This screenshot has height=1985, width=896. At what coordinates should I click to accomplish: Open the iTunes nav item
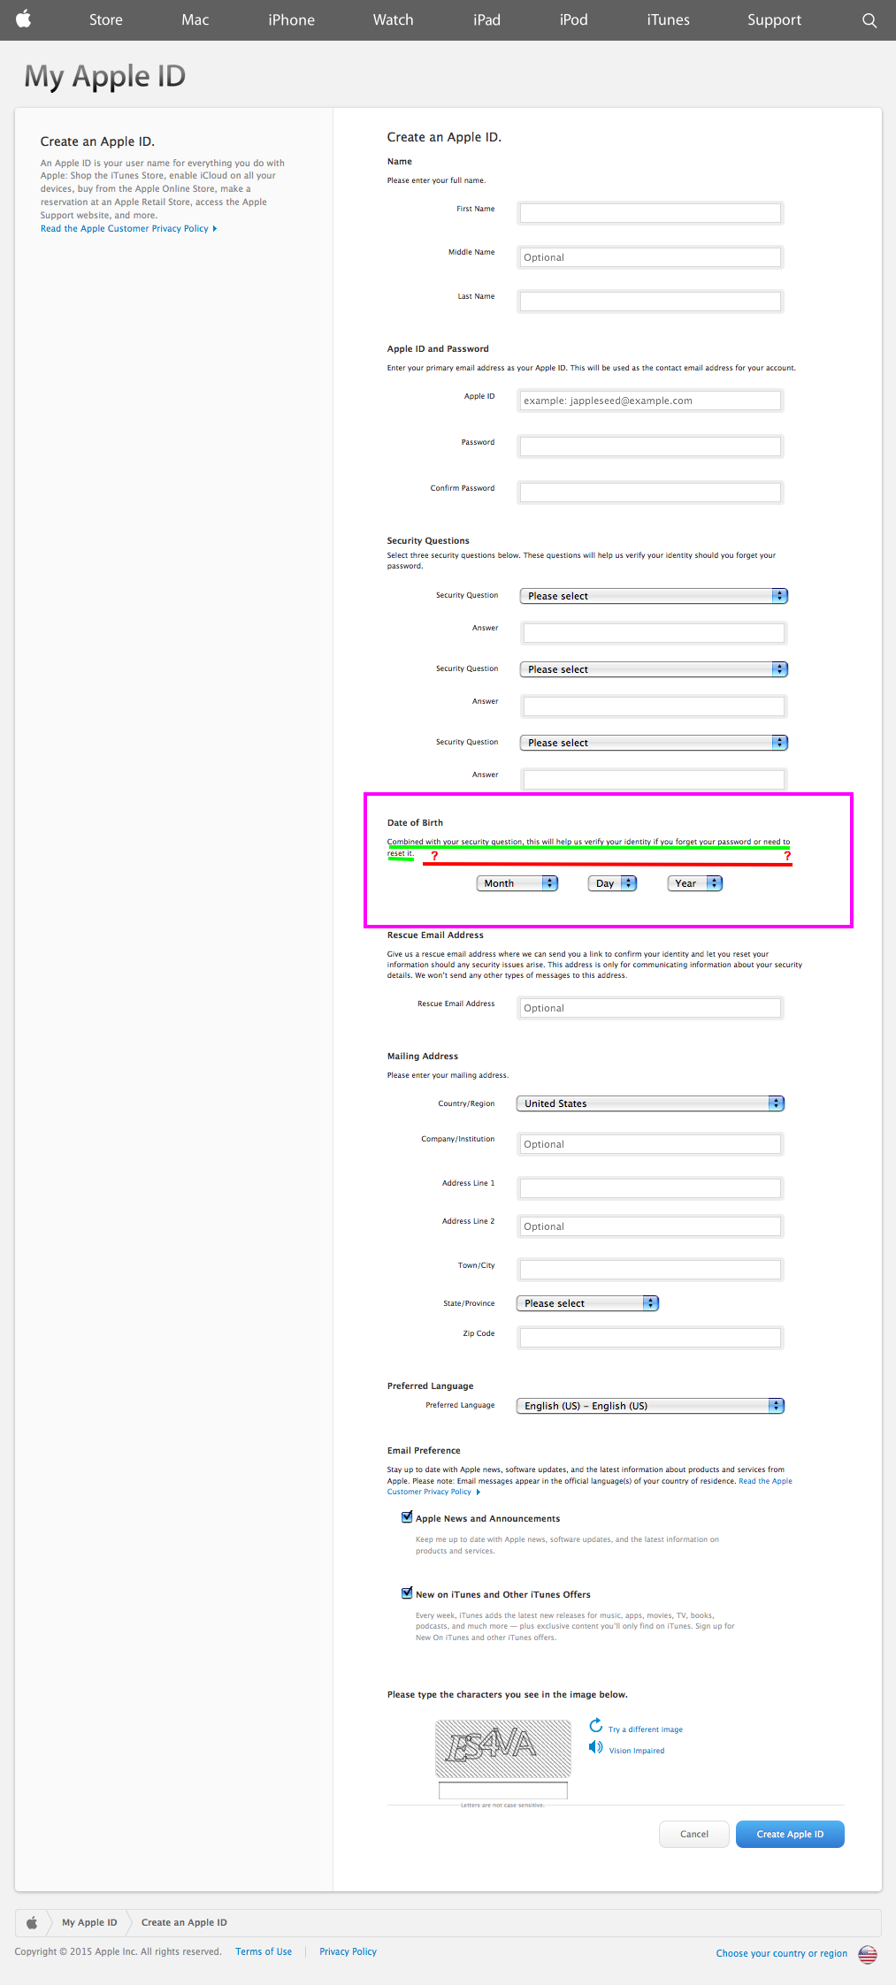pos(669,19)
